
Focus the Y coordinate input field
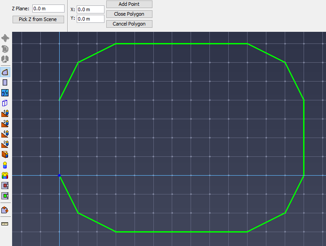(90, 19)
